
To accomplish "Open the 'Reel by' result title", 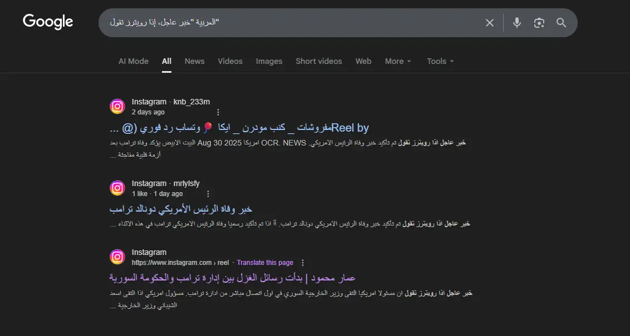I will (239, 128).
